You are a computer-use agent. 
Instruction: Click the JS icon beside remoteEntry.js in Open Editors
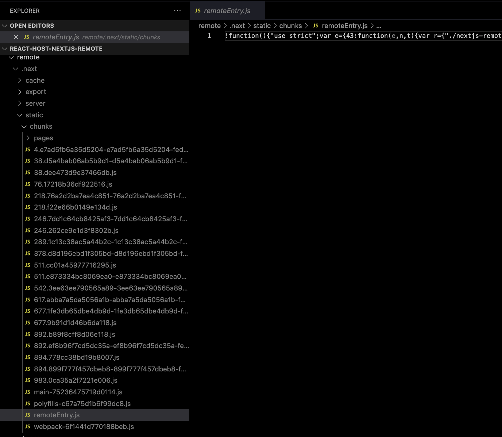[x=26, y=37]
